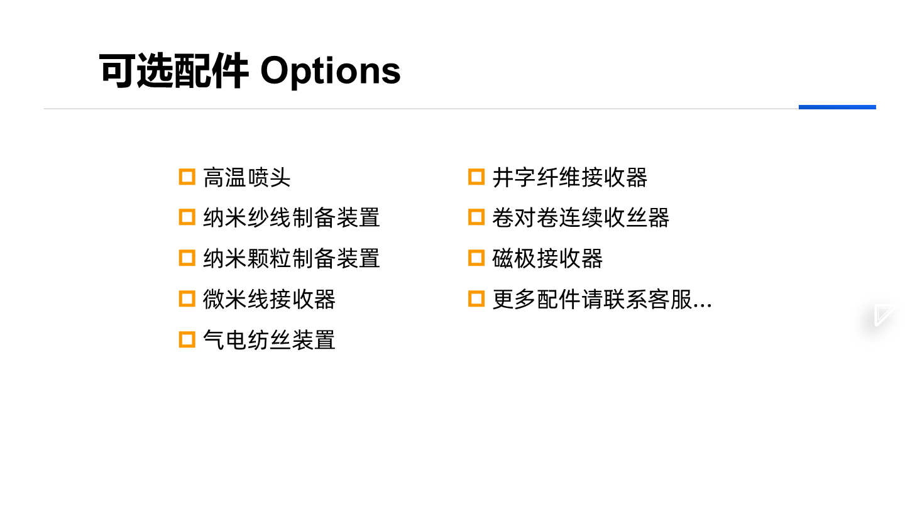Screen dimensions: 905x509
Task: Click the blue accent bar under the title
Action: coord(837,107)
